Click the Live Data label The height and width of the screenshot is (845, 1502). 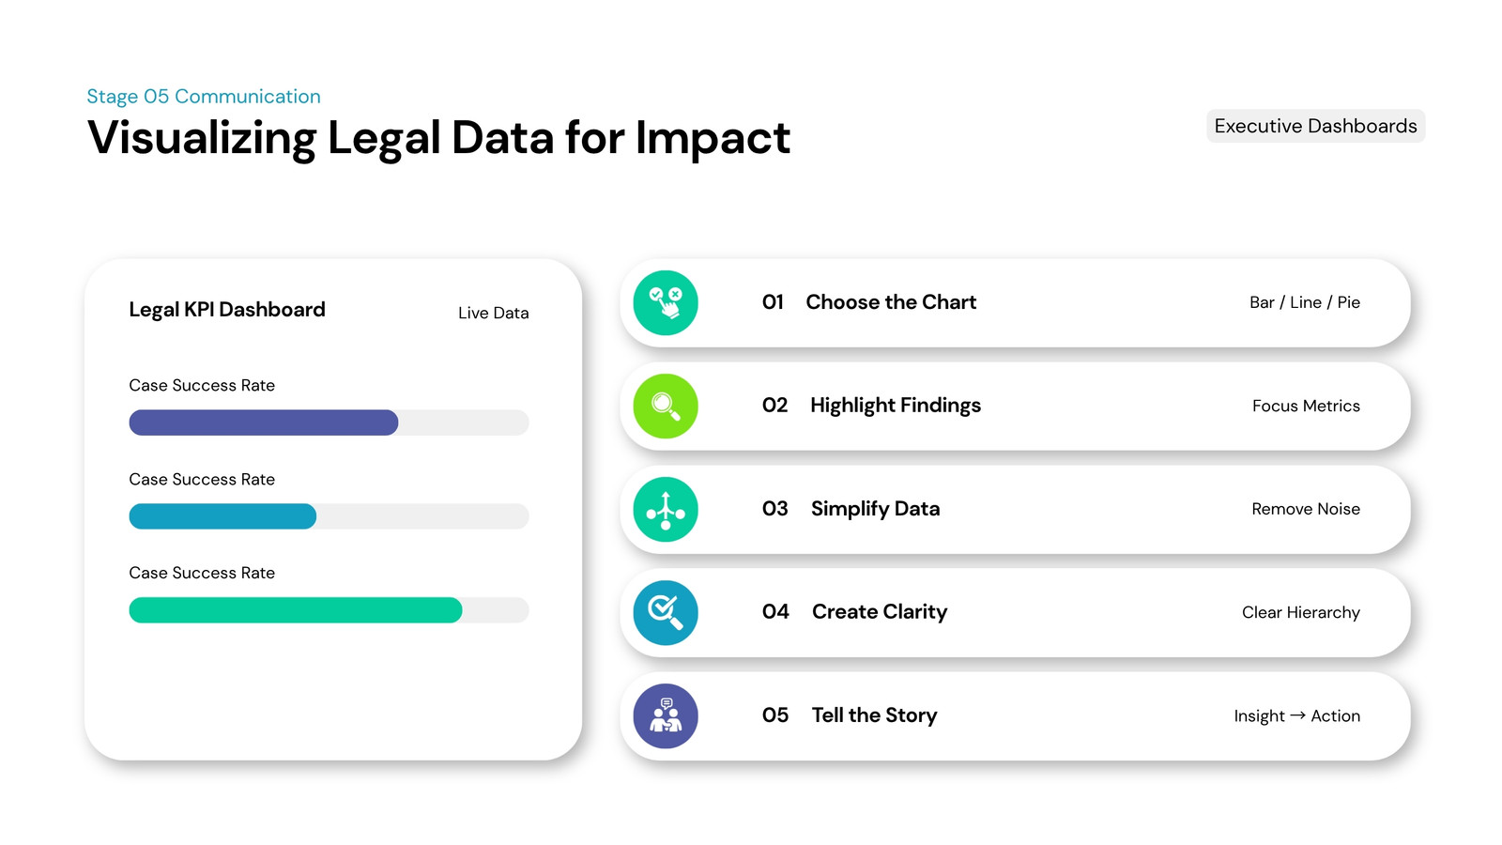493,313
